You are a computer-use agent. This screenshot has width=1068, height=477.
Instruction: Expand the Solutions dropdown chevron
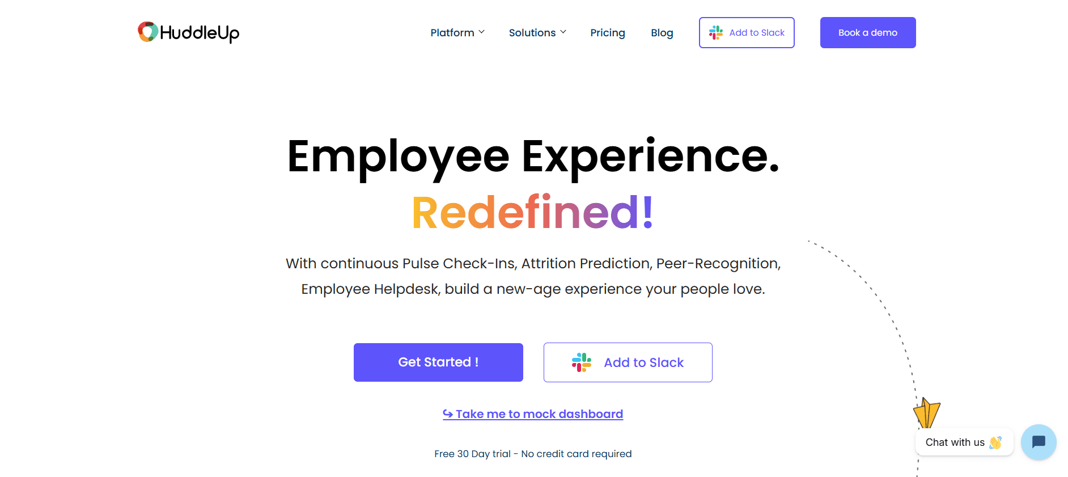point(563,32)
